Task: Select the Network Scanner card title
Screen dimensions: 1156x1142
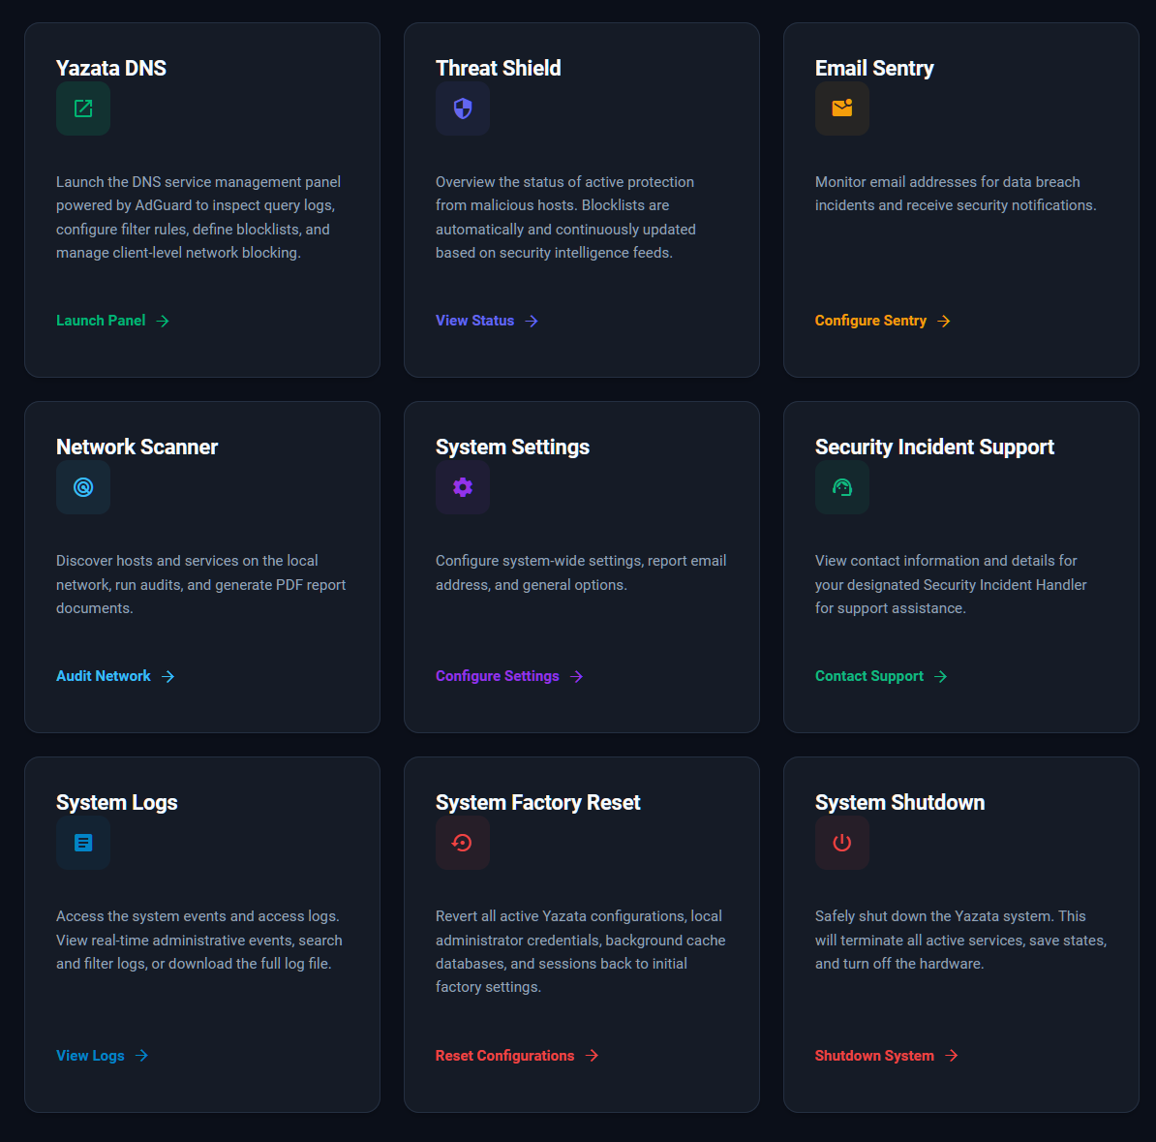Action: click(137, 448)
